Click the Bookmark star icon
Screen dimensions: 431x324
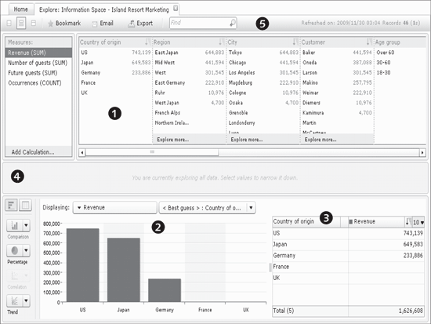(50, 24)
